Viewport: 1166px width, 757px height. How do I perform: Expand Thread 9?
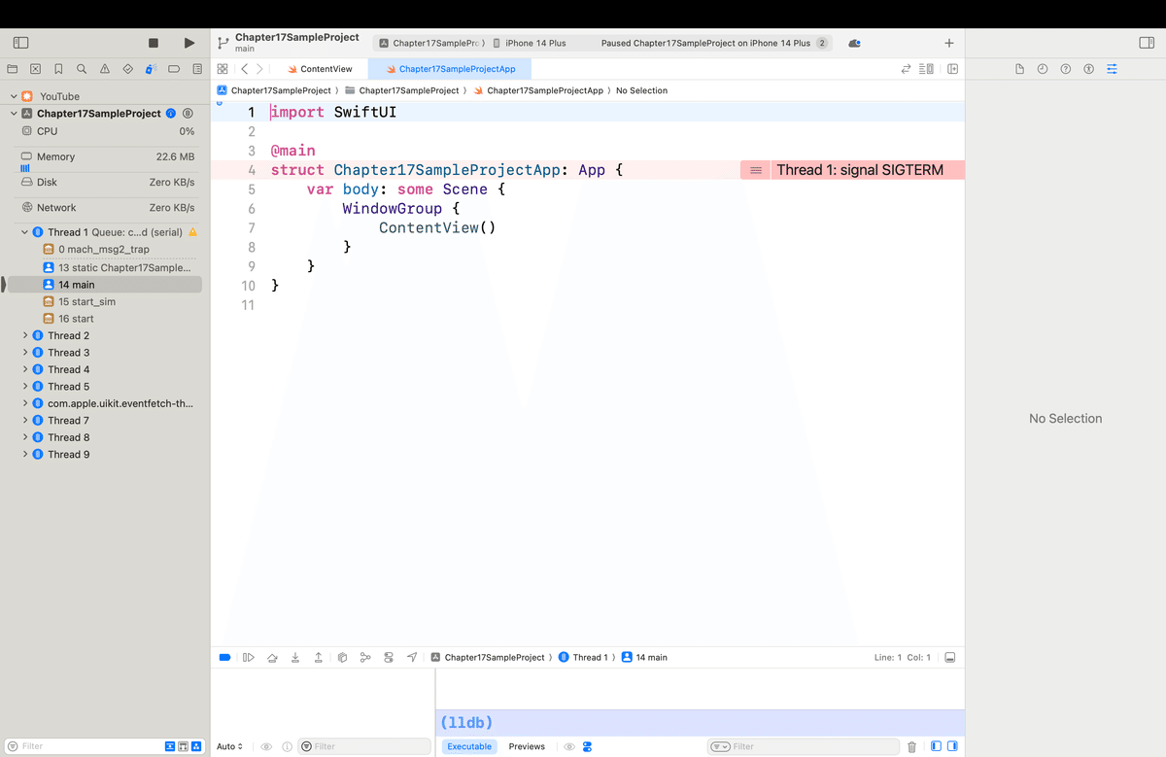click(x=24, y=455)
